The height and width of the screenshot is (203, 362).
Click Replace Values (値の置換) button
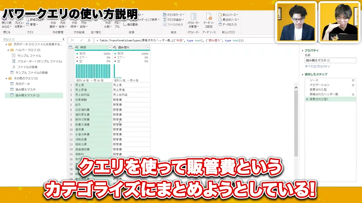[x=130, y=25]
